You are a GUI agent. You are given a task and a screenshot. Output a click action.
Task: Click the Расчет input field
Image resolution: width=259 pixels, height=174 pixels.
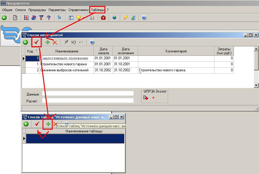[87, 101]
